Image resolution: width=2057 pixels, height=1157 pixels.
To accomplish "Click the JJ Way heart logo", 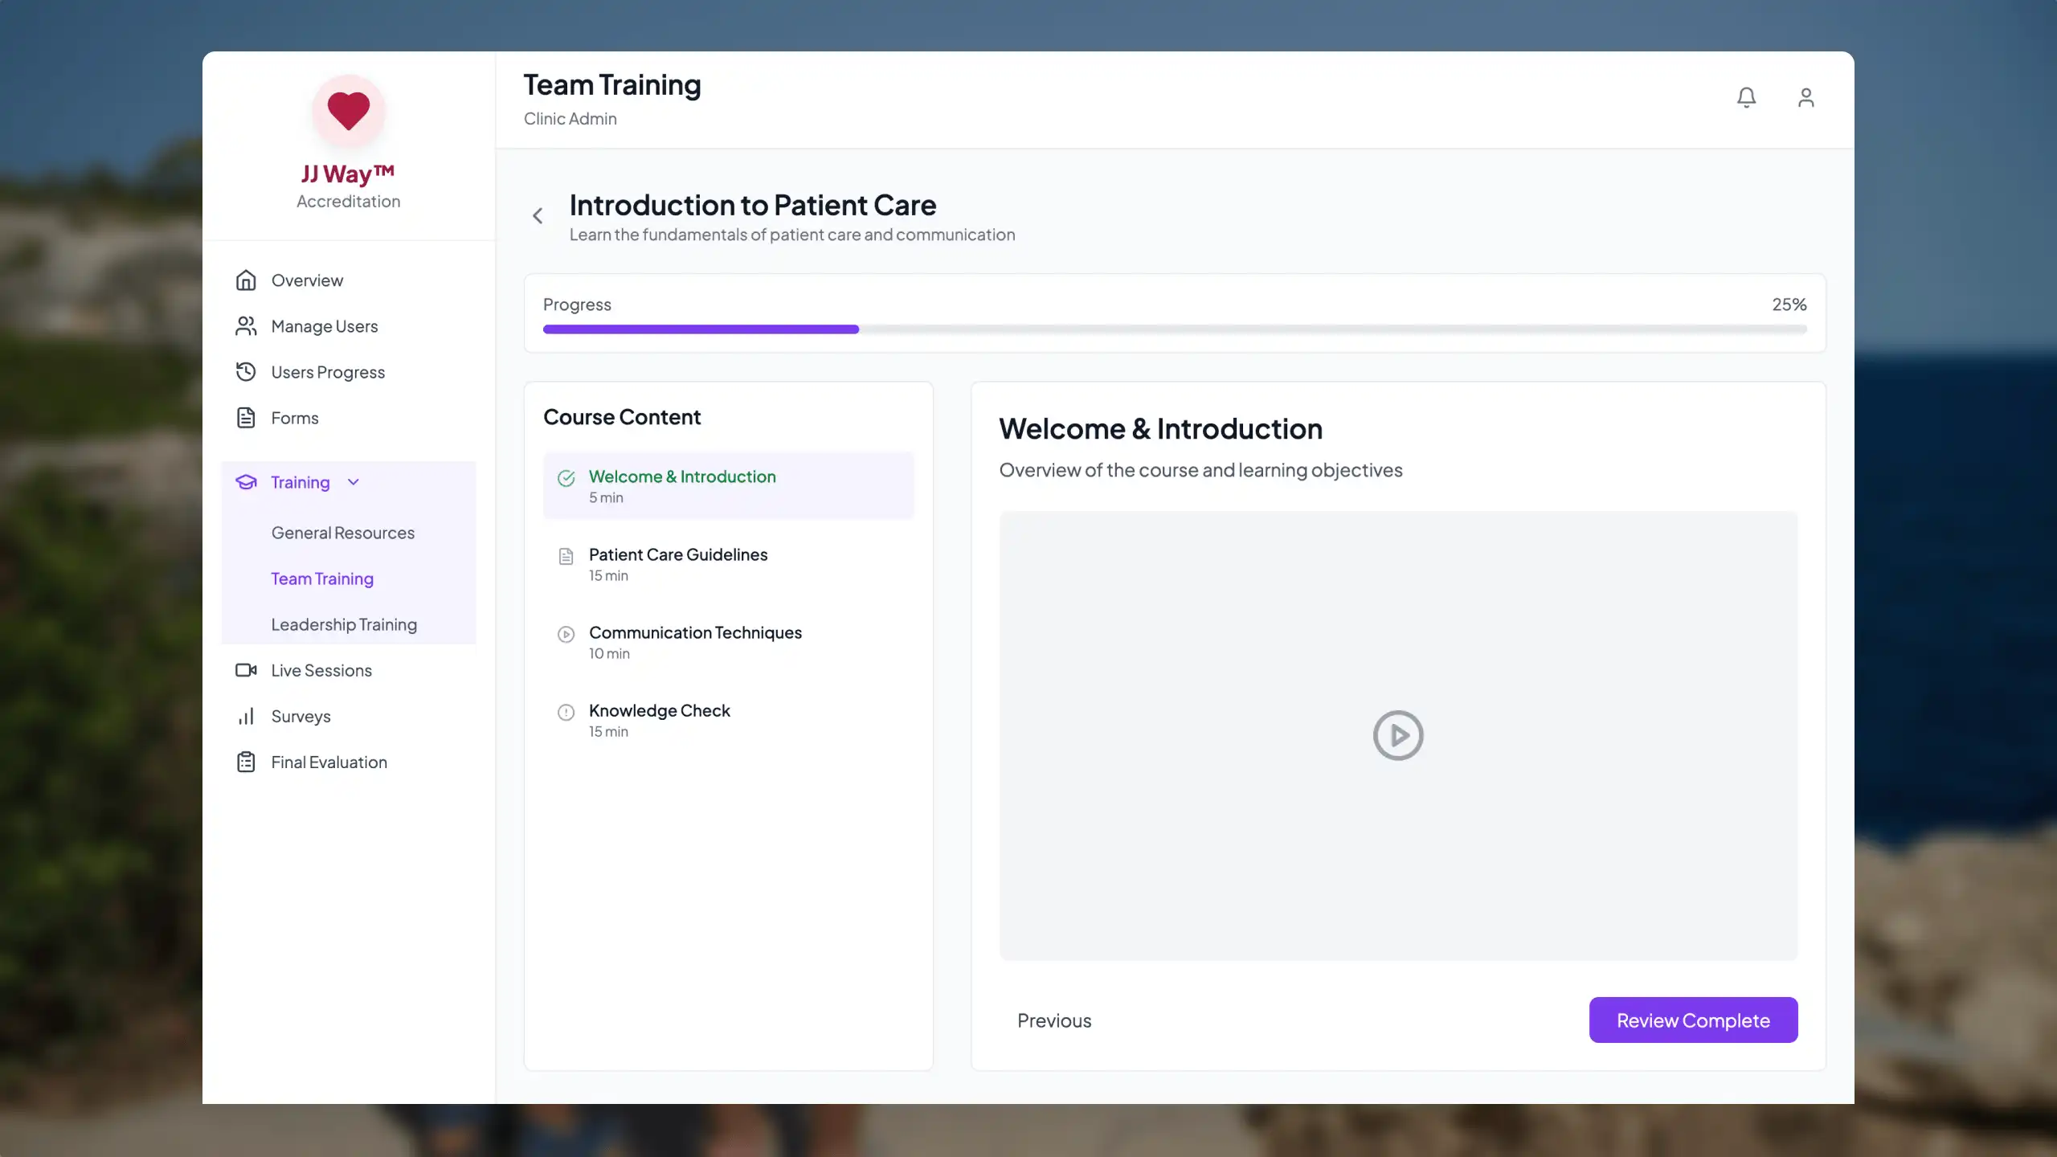I will pyautogui.click(x=348, y=111).
